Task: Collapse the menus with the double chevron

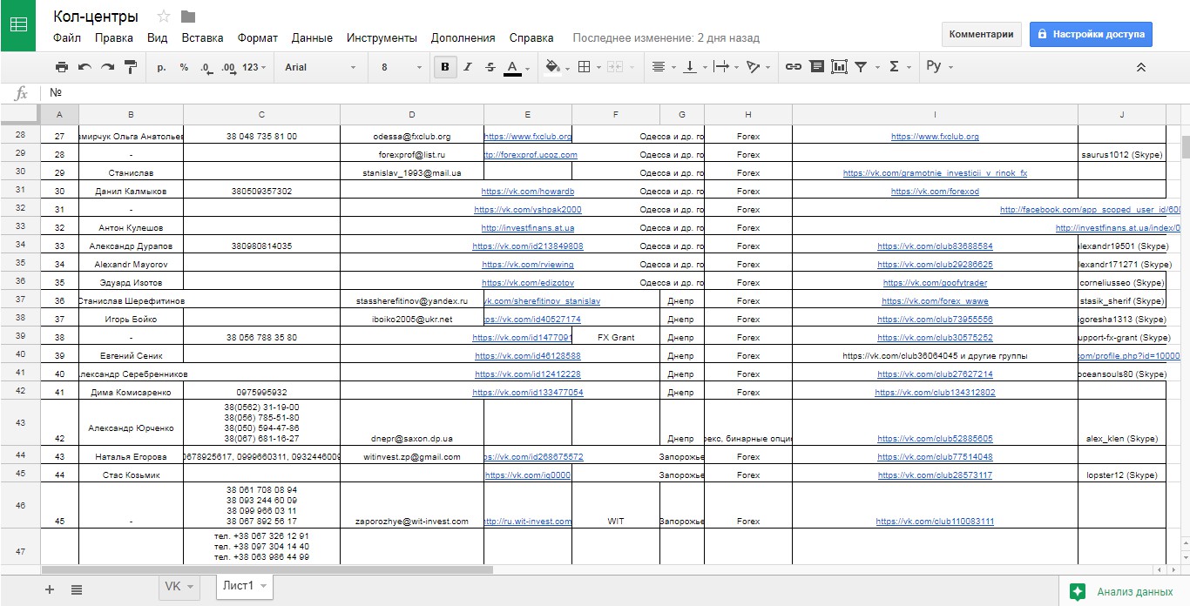Action: [x=1141, y=67]
